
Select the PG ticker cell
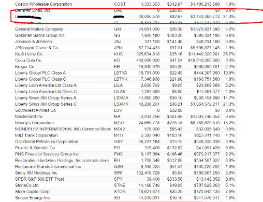pyautogui.click(x=117, y=148)
